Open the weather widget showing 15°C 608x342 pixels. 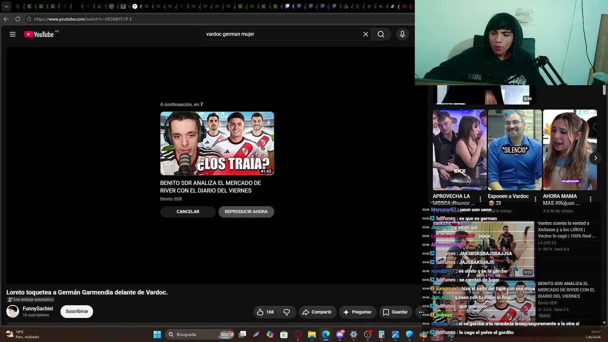(23, 334)
